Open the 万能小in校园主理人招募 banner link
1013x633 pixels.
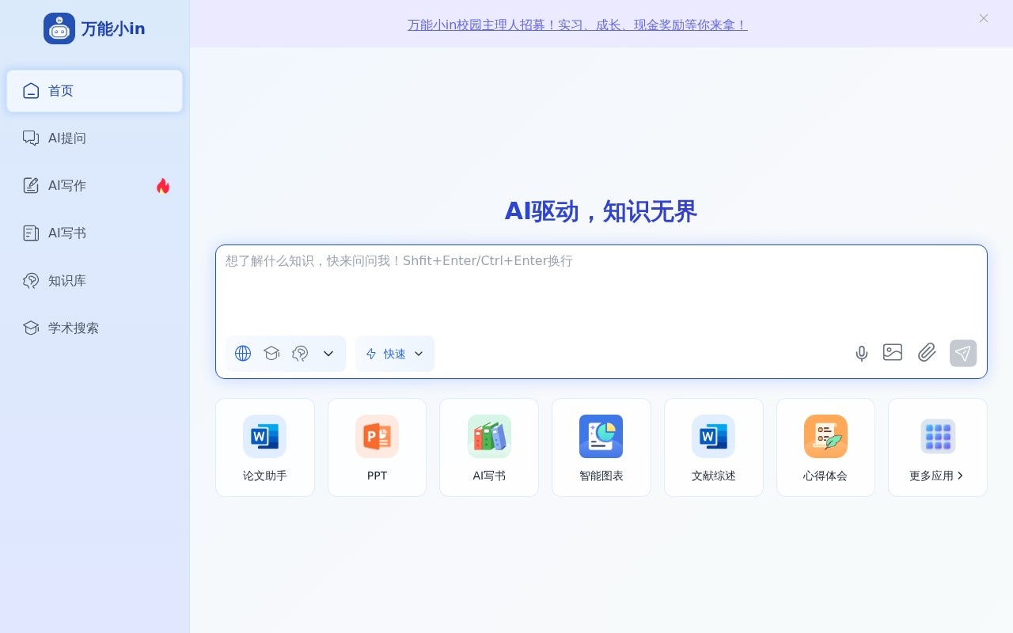(578, 25)
